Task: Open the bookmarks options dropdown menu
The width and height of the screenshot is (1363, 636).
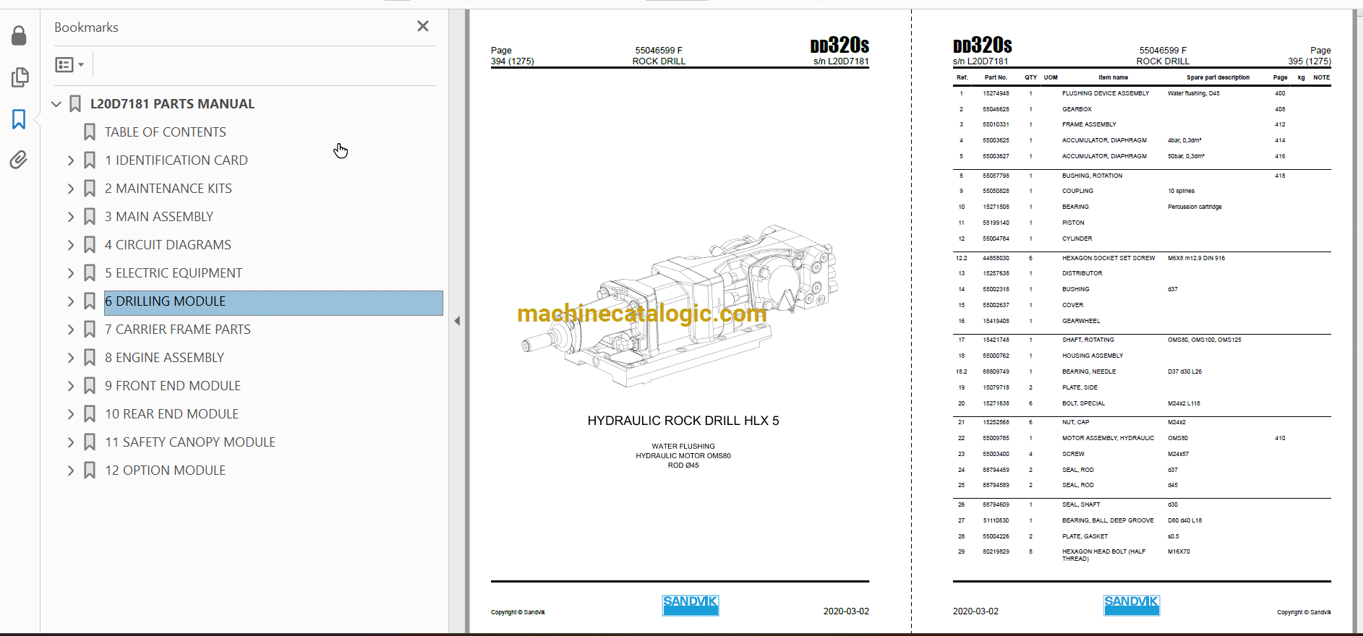Action: point(70,65)
